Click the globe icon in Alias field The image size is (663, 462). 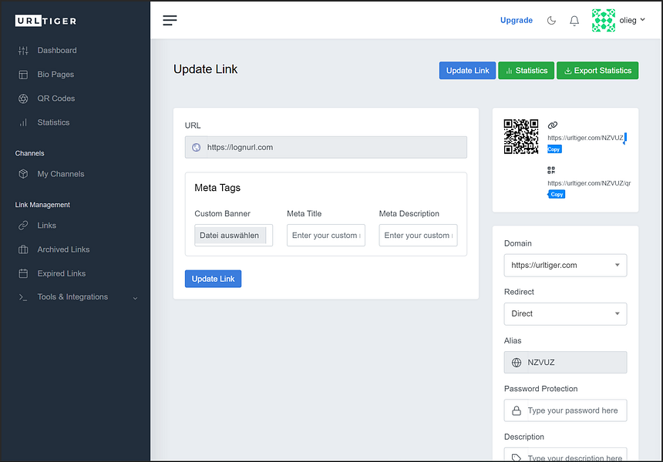517,363
